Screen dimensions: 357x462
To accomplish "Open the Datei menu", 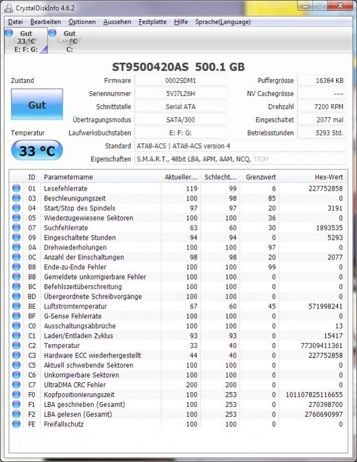I will [15, 22].
